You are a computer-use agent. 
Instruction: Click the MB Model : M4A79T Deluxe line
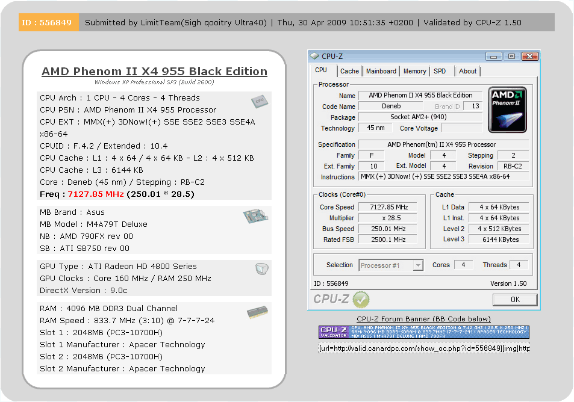(94, 224)
